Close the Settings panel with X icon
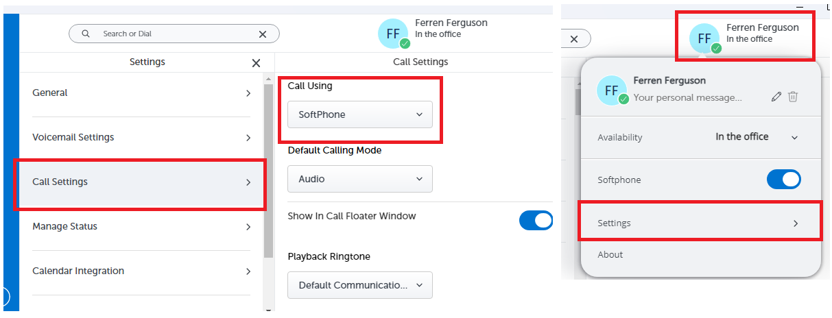This screenshot has width=832, height=318. 256,63
